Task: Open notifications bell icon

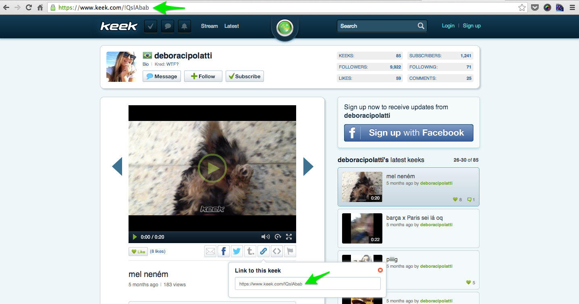Action: pos(185,26)
